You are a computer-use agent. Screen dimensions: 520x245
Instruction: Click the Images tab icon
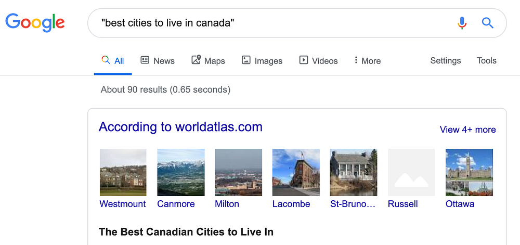246,60
